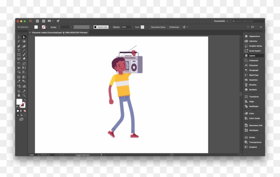Select the Zoom tool
Image resolution: width=280 pixels, height=177 pixels.
[x=24, y=95]
